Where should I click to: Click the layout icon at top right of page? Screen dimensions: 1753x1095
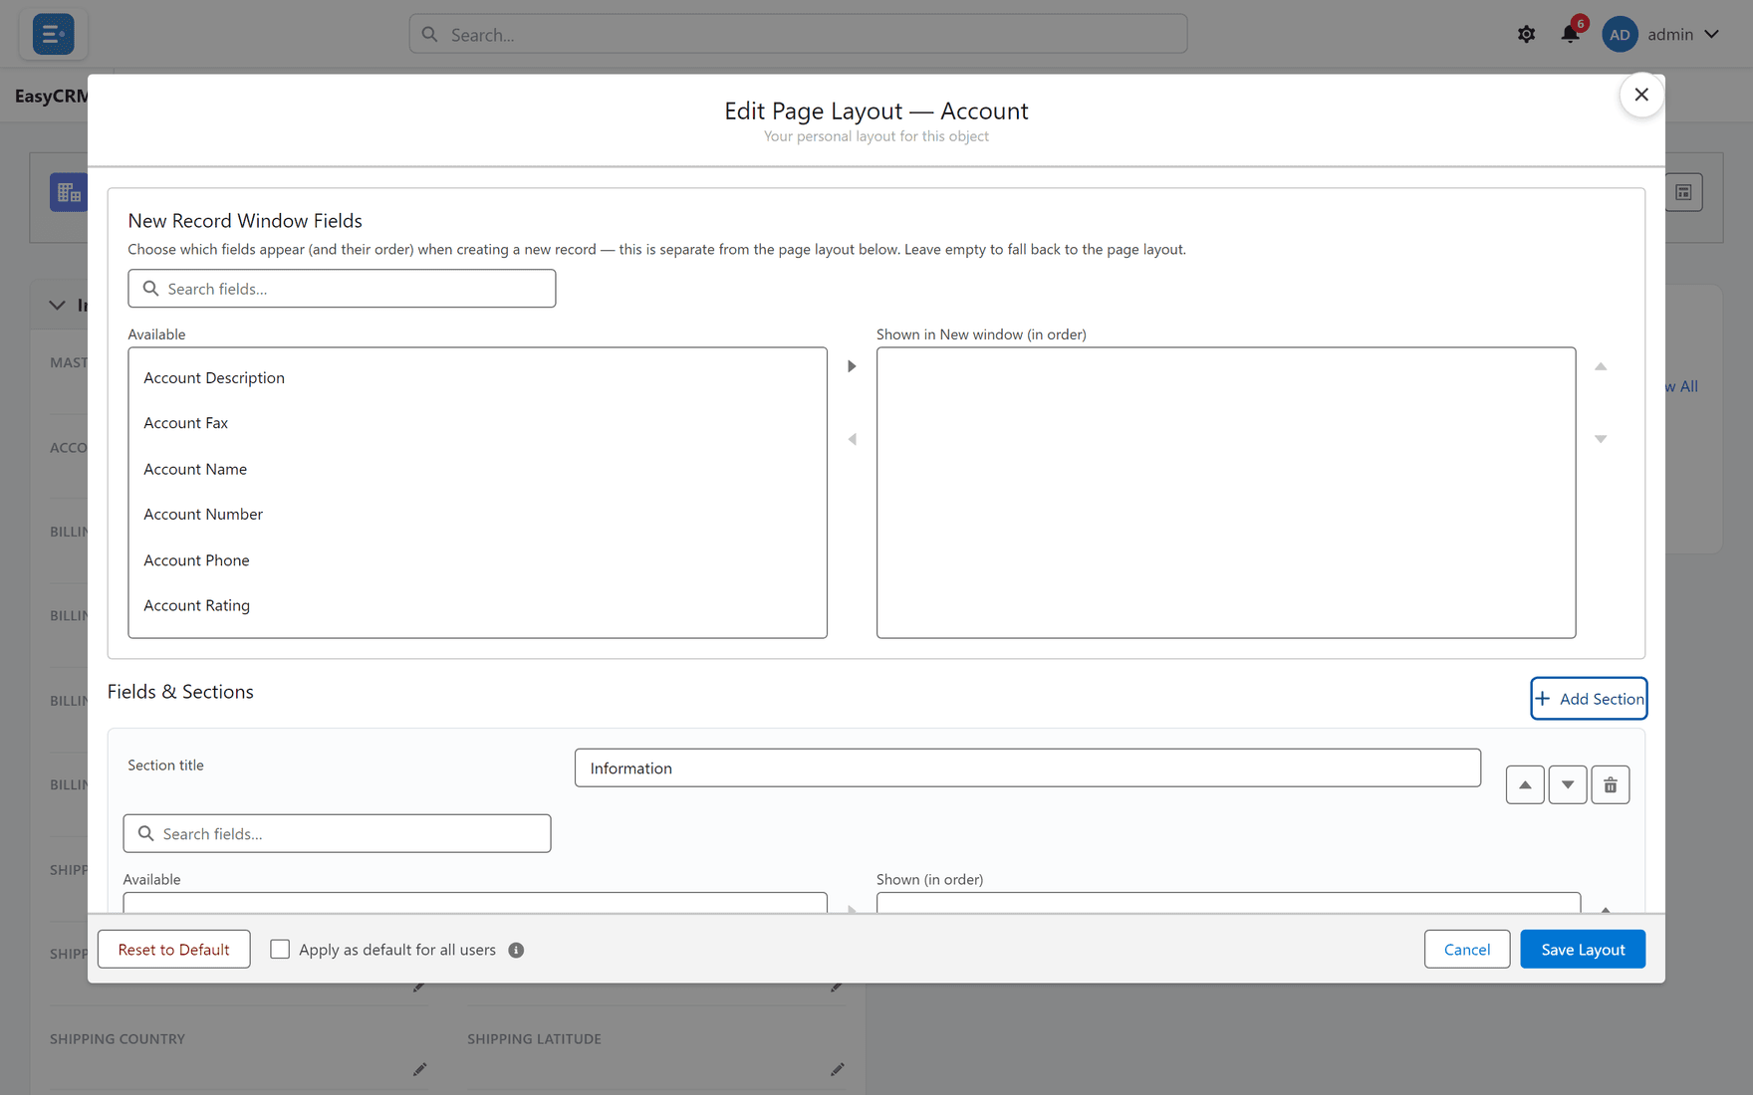click(x=1683, y=192)
